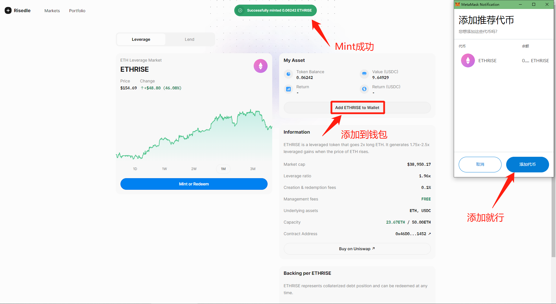Click the underlying assets ETH, USDC
This screenshot has width=556, height=304.
coord(420,211)
